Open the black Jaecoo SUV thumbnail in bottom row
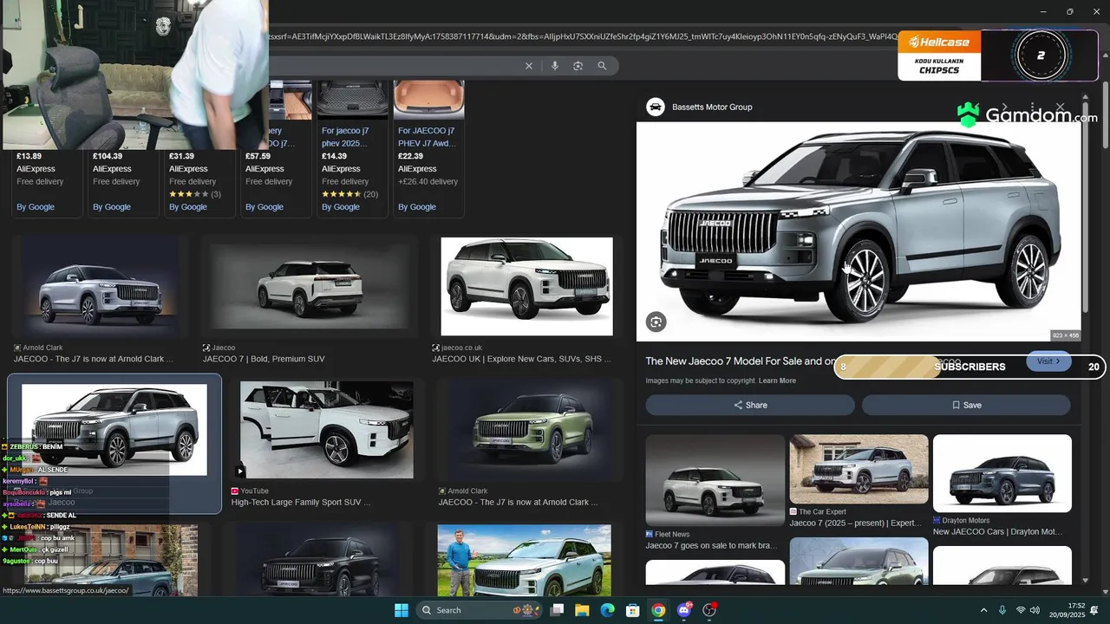 (326, 561)
